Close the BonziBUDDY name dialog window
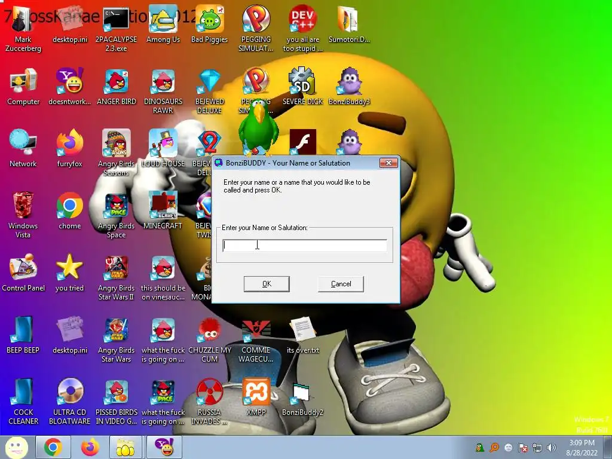The width and height of the screenshot is (612, 459). [388, 163]
